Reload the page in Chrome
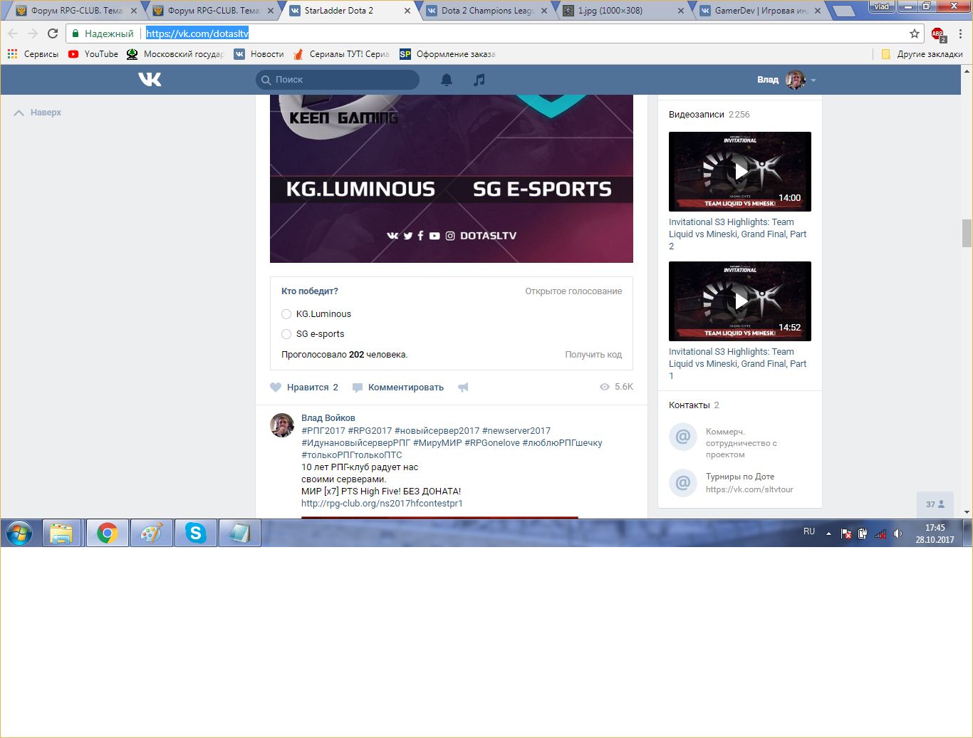This screenshot has width=973, height=738. tap(53, 33)
